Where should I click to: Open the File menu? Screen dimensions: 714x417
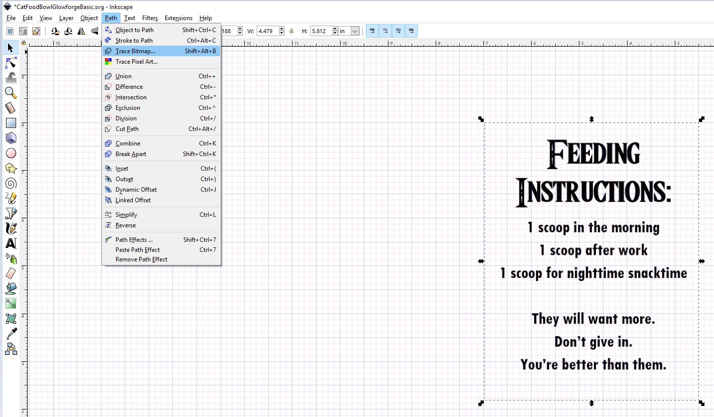coord(11,18)
